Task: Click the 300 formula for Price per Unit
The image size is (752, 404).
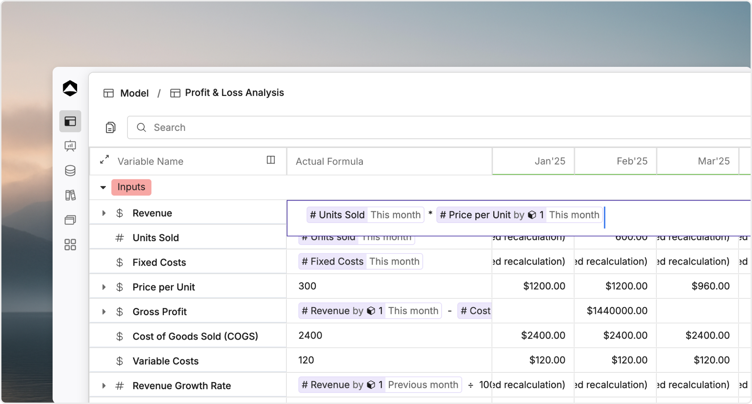Action: (x=307, y=286)
